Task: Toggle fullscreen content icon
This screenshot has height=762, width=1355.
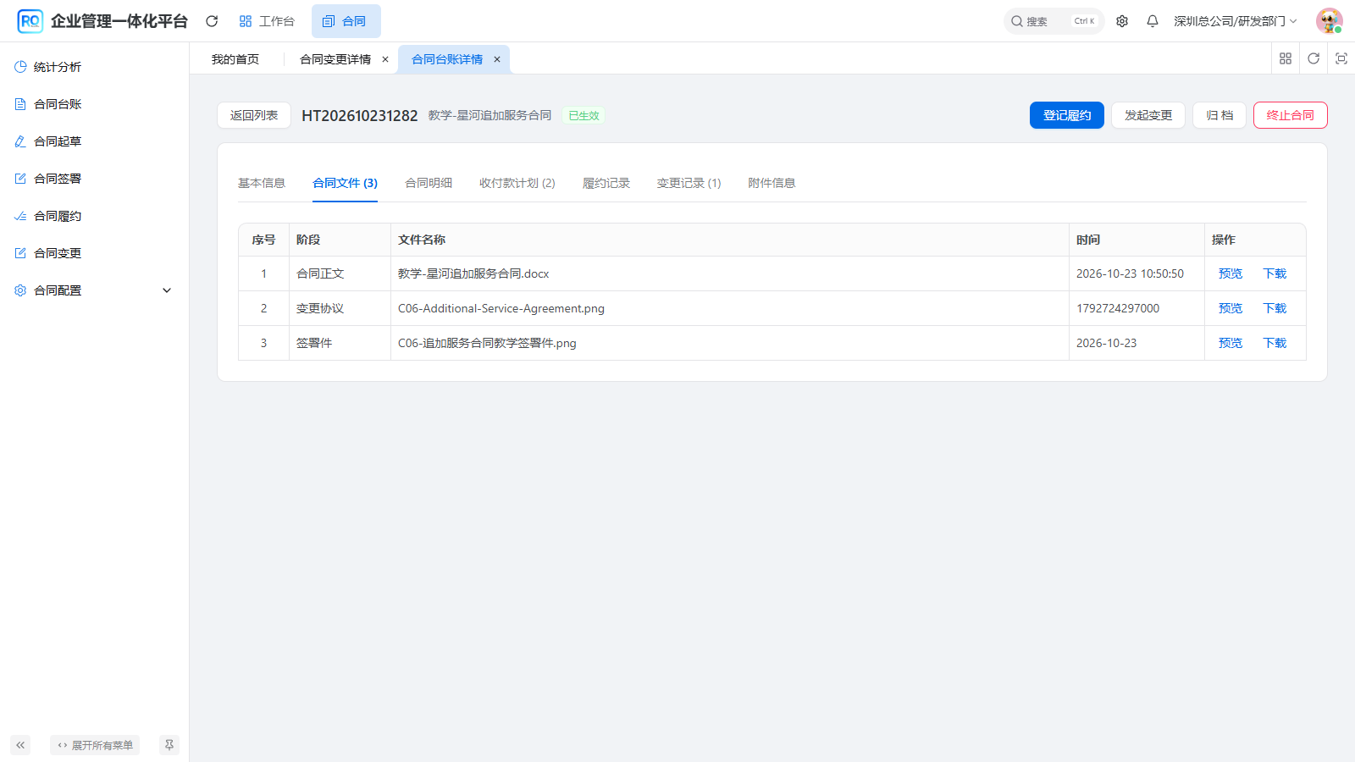Action: point(1341,58)
